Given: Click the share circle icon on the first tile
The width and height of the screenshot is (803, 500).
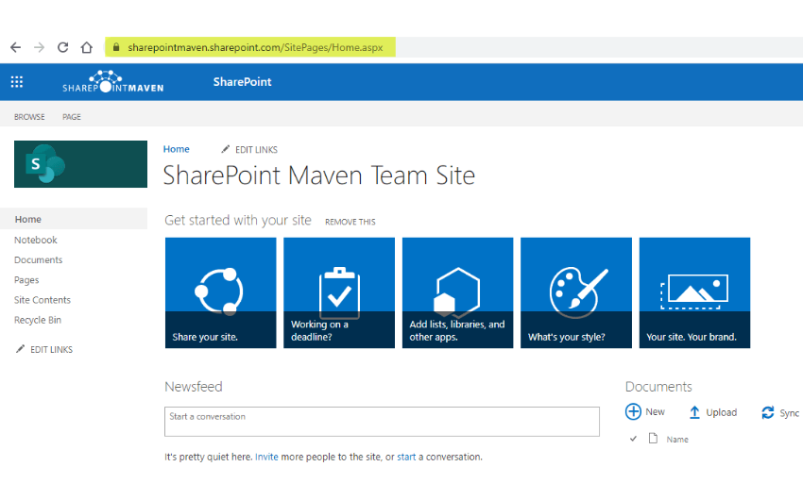Looking at the screenshot, I should pyautogui.click(x=220, y=291).
